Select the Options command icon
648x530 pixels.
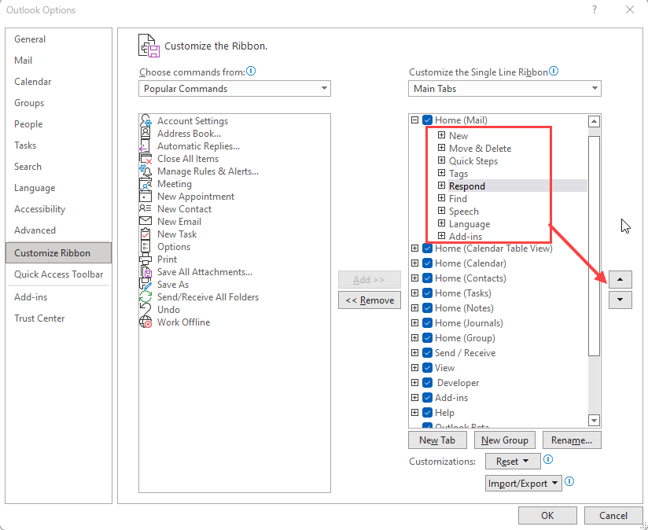pos(145,247)
